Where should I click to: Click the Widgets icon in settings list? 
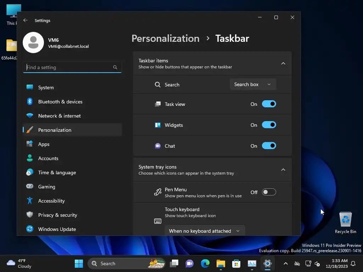[x=158, y=125]
